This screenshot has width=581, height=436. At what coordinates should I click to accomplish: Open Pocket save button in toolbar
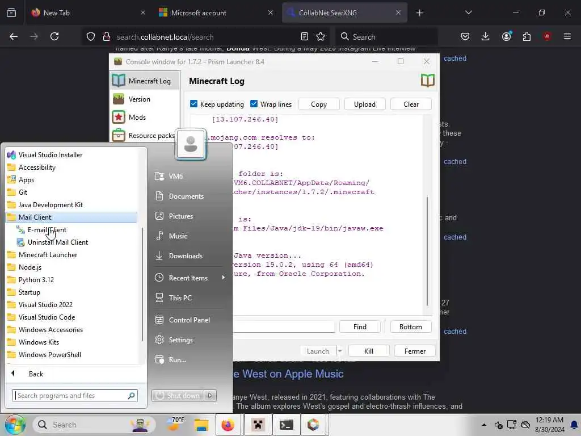click(465, 36)
